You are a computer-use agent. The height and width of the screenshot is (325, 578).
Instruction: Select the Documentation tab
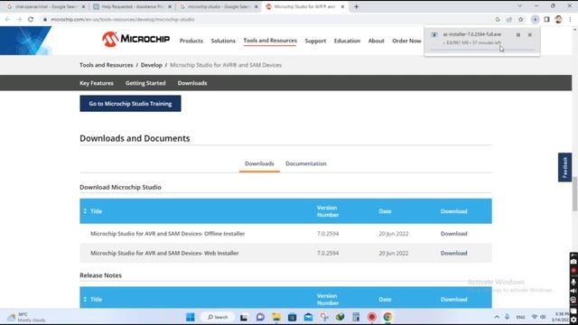(306, 163)
